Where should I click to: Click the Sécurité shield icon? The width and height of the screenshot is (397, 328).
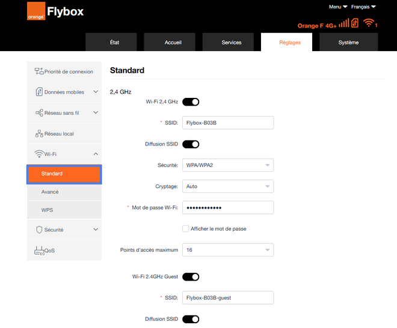point(39,229)
